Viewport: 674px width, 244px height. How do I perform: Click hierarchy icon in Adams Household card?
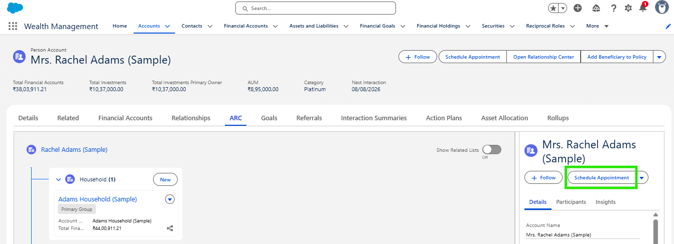coord(170,228)
